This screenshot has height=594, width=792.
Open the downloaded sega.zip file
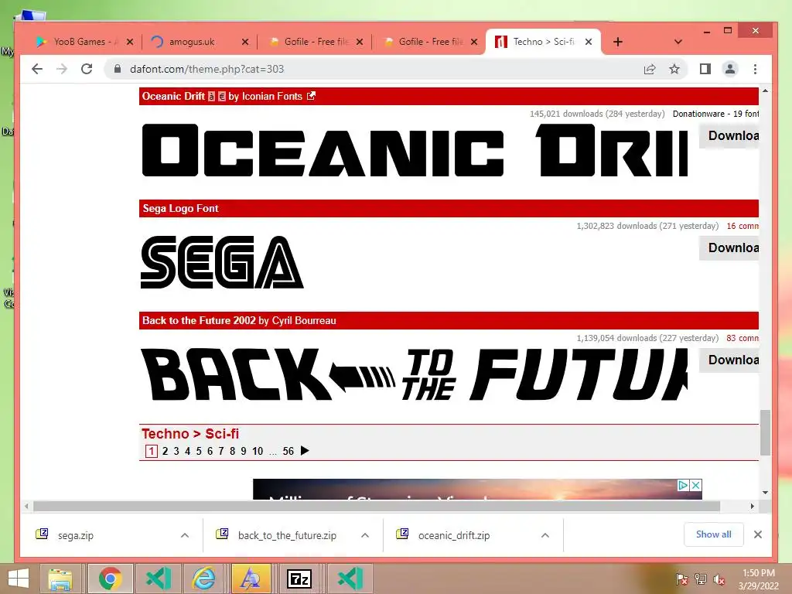pos(75,535)
